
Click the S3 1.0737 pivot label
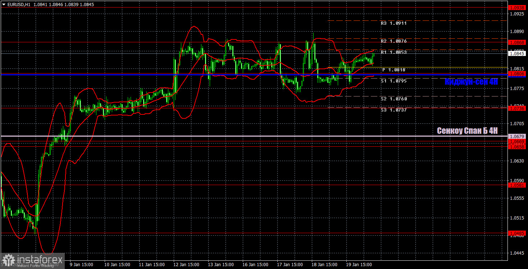[393, 110]
